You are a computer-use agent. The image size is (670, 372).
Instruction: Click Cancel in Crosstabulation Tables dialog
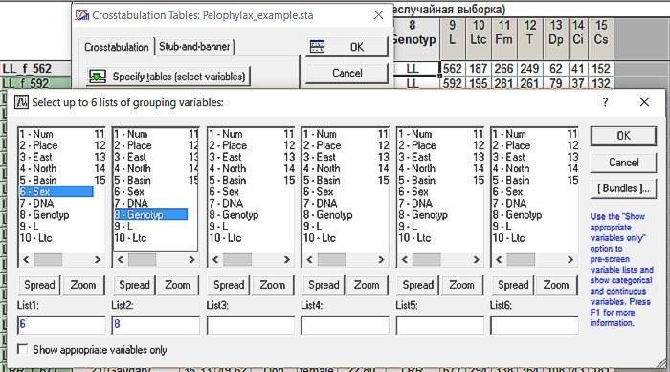346,73
